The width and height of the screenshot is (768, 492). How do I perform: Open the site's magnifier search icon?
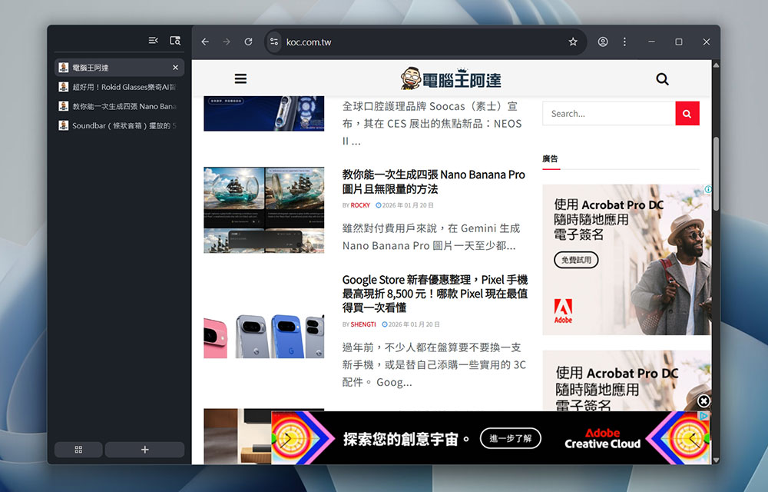[662, 78]
